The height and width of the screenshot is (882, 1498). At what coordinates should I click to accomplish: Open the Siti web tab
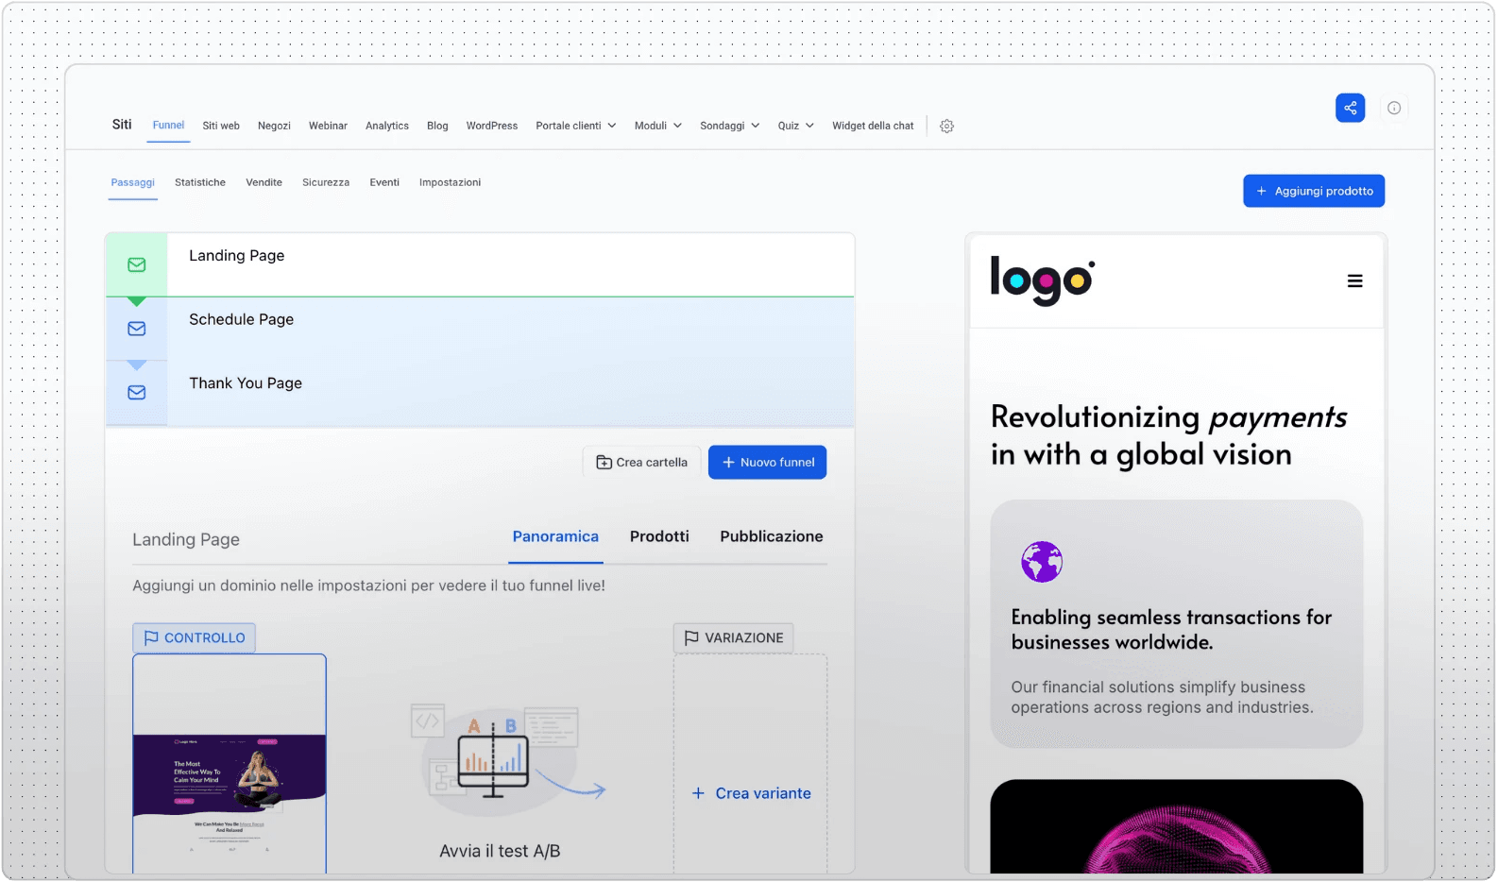(x=221, y=126)
